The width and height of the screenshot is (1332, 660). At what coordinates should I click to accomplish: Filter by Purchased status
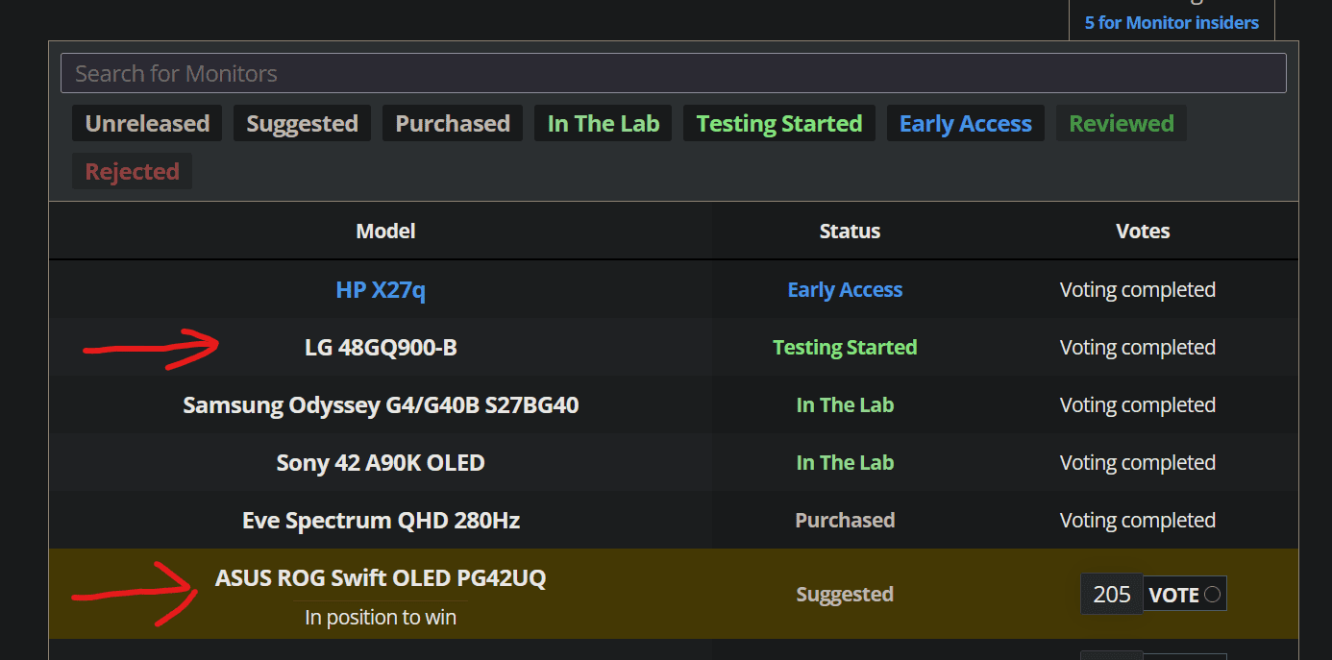[x=453, y=123]
